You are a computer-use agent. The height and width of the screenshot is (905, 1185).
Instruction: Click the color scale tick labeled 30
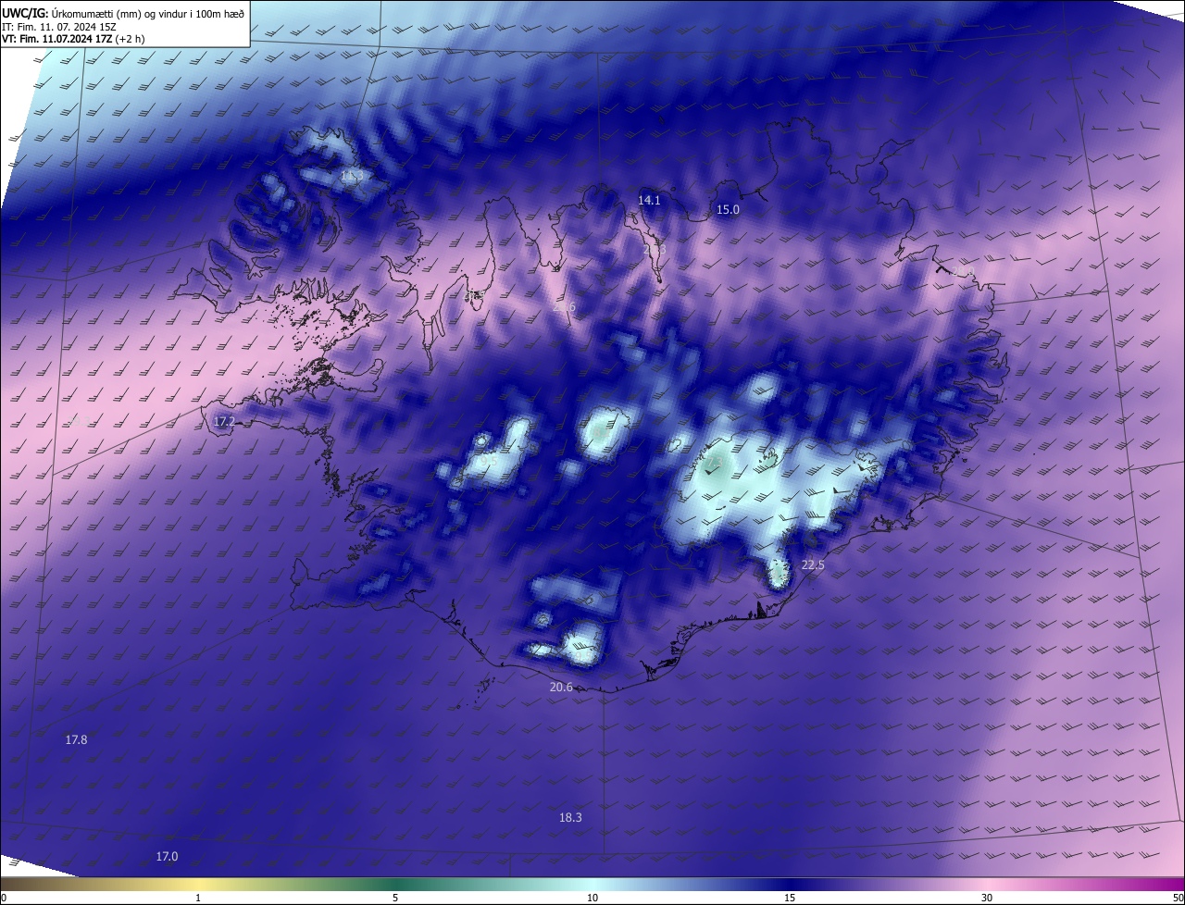[x=987, y=898]
